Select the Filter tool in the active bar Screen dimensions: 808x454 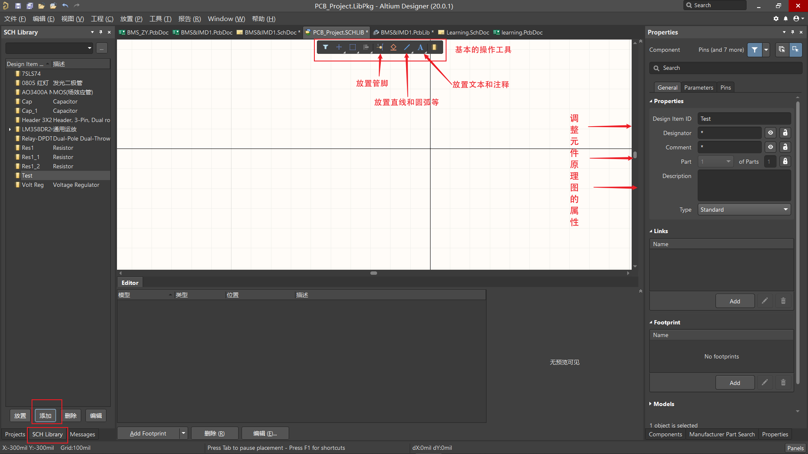click(325, 47)
